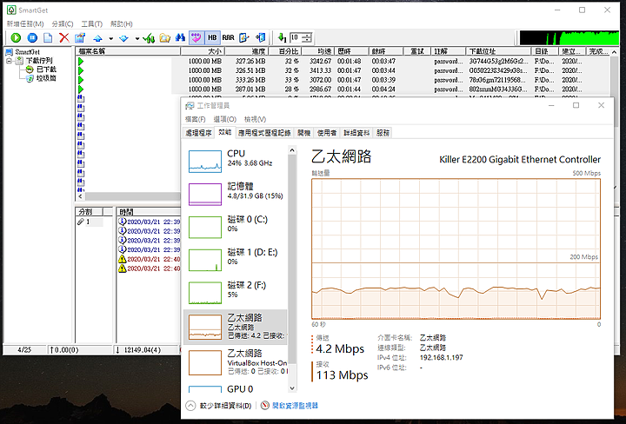This screenshot has width=626, height=424.
Task: Switch to the 處理程序 tab
Action: (x=198, y=133)
